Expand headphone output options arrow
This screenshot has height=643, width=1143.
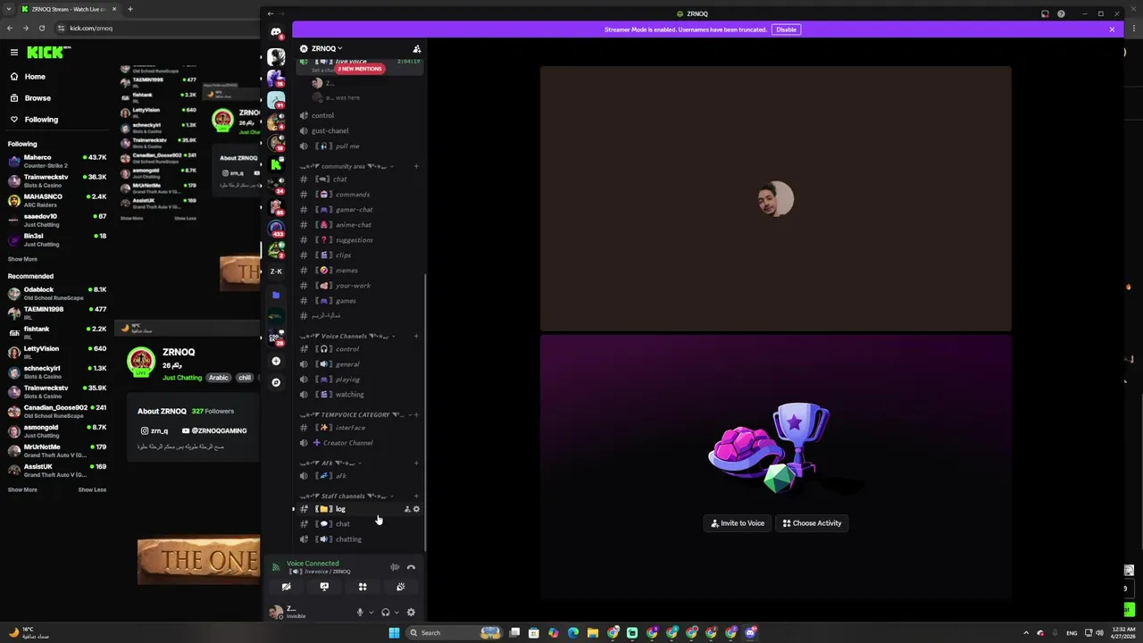(x=396, y=613)
